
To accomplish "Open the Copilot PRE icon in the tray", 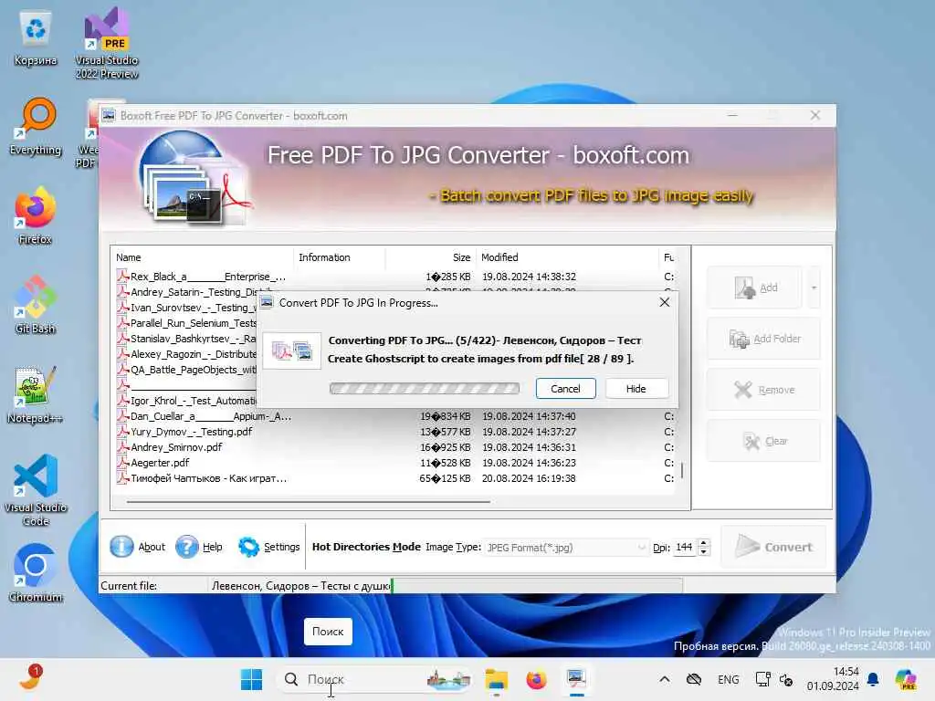I will (x=907, y=679).
